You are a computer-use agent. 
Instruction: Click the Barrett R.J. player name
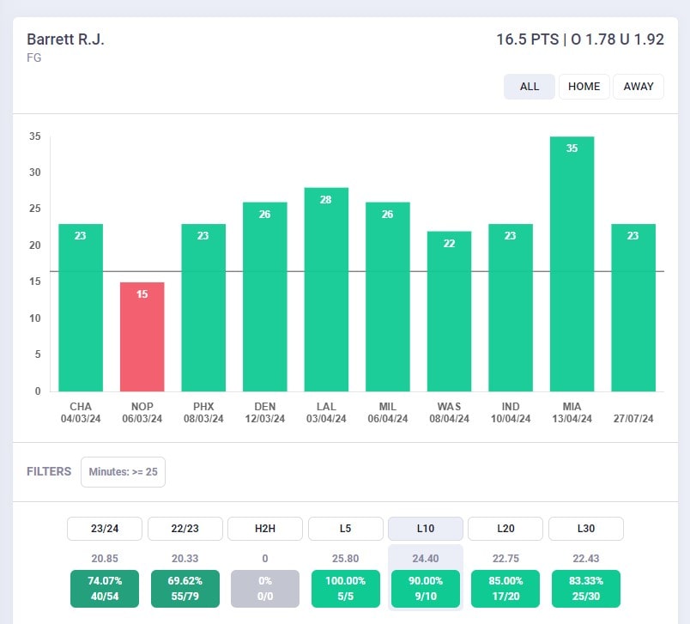pos(65,39)
